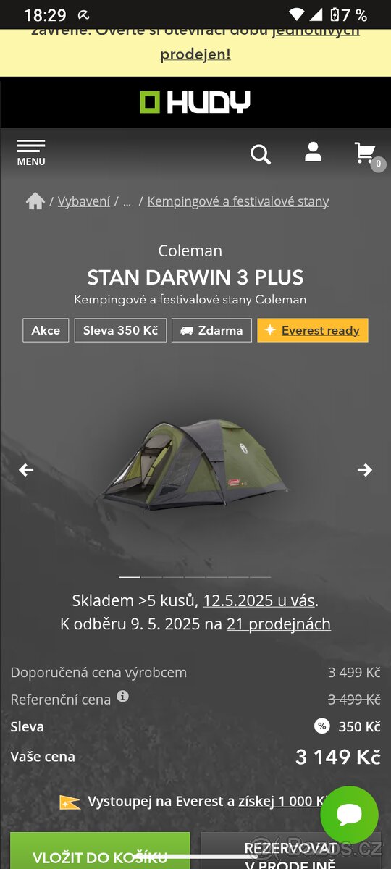
Task: Open the 12.5.2025 u vás delivery link
Action: pyautogui.click(x=259, y=600)
